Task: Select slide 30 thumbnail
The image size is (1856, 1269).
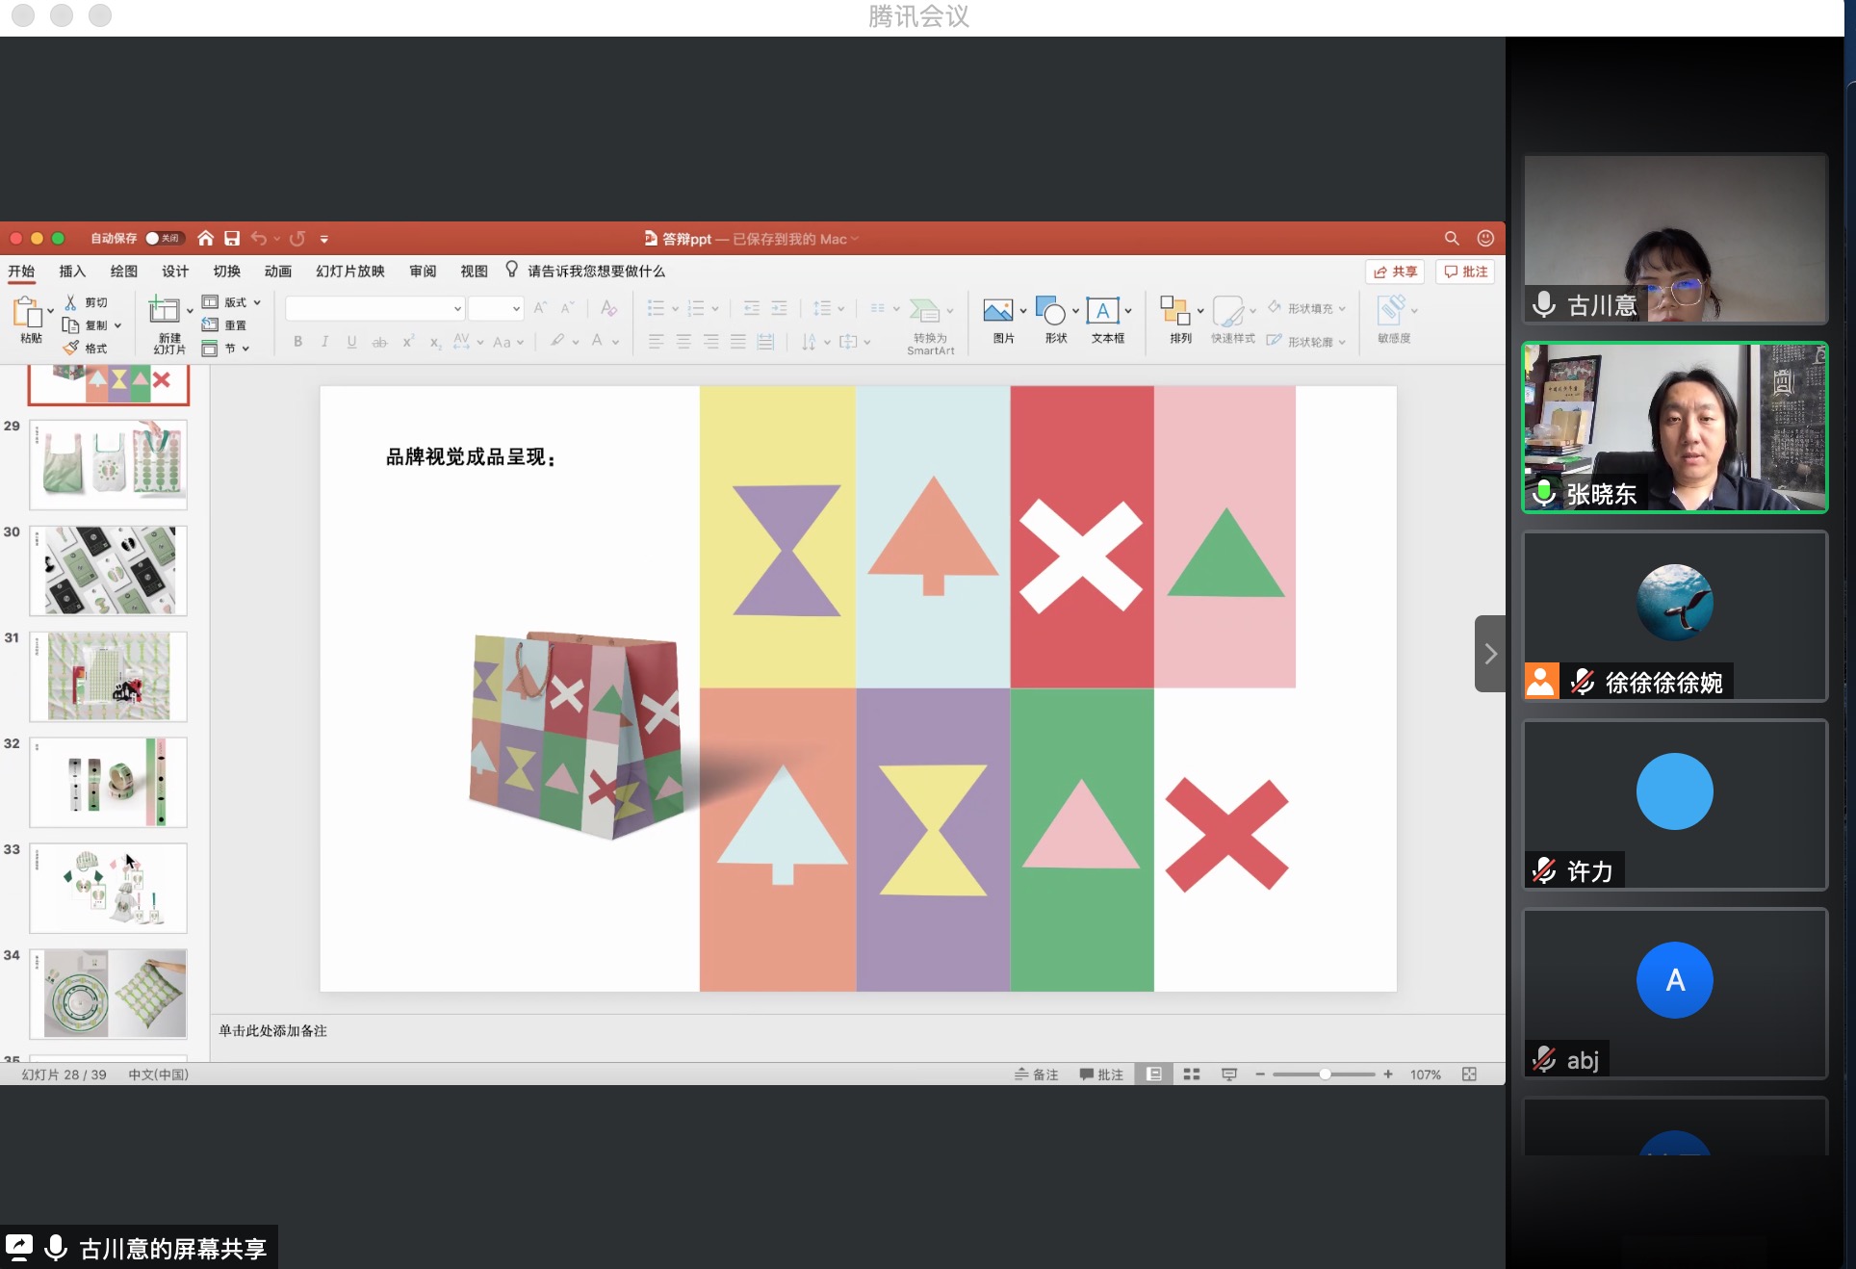Action: tap(109, 570)
